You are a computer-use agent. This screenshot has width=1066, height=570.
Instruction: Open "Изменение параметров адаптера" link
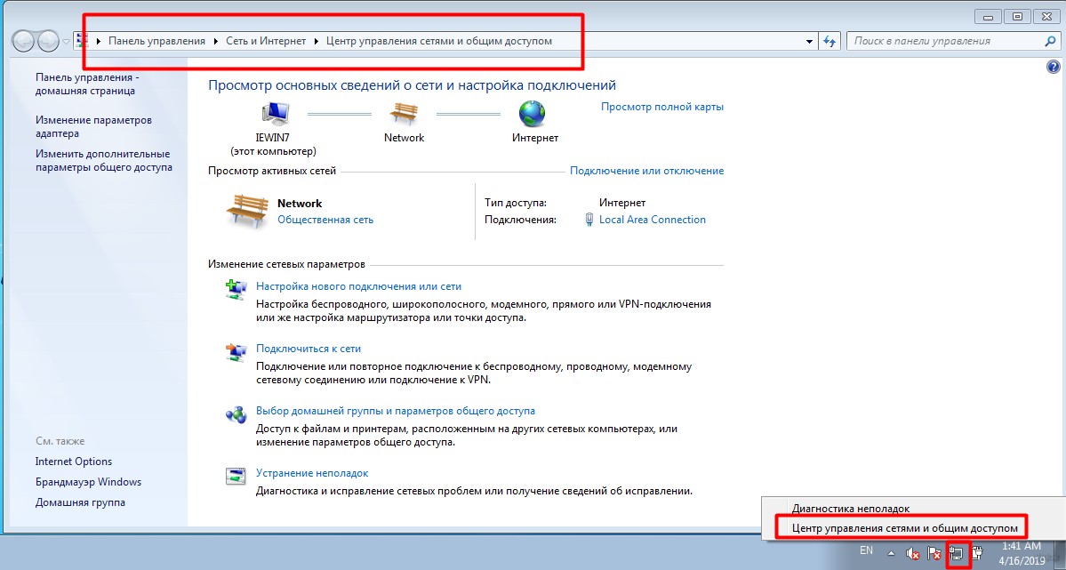coord(93,126)
